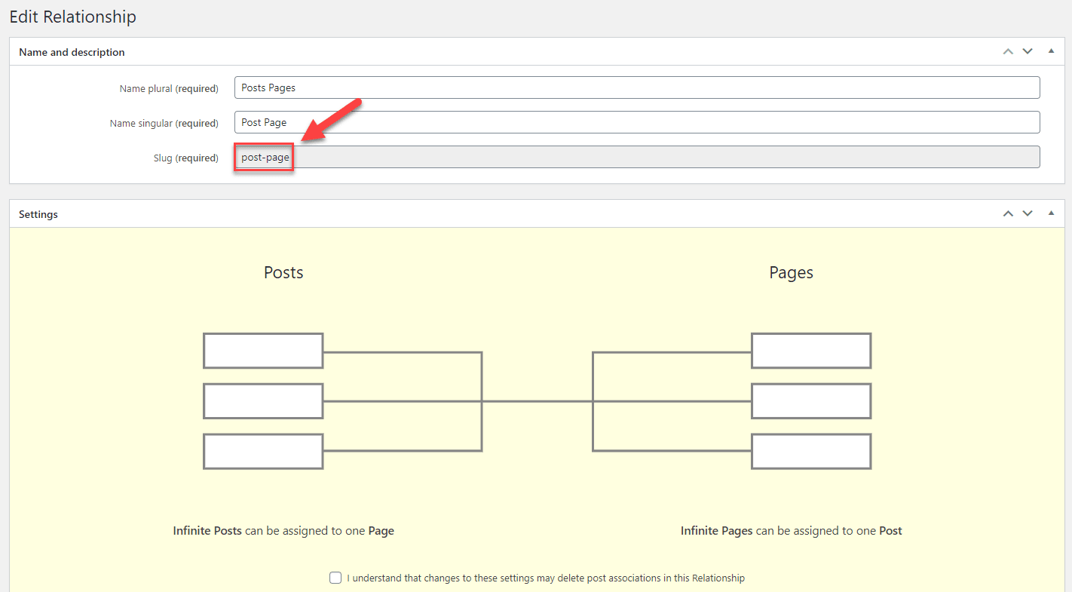This screenshot has height=592, width=1072.
Task: Click move up arrow in Settings panel
Action: (1008, 214)
